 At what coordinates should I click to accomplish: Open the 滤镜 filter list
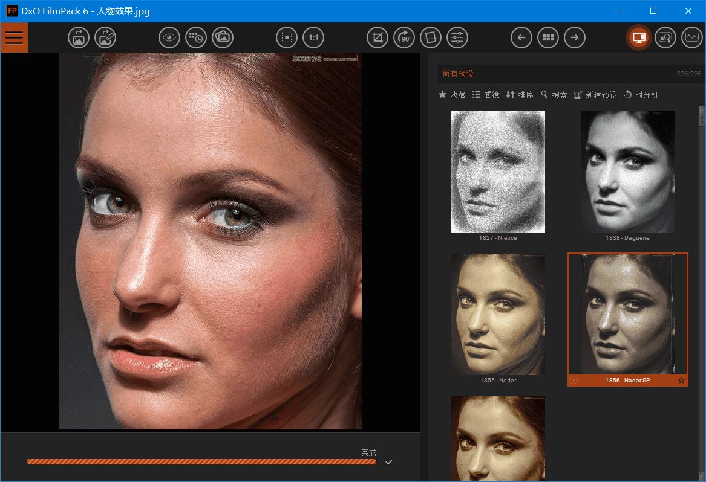(x=486, y=95)
